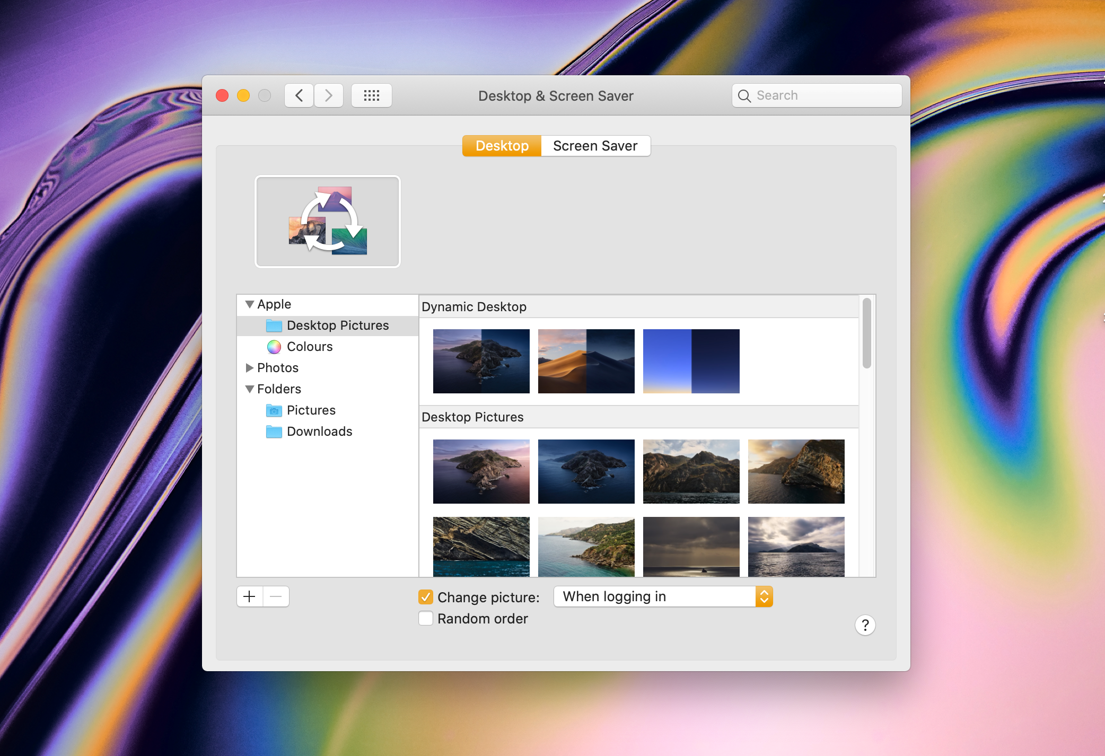1105x756 pixels.
Task: Click the Show All grid icon in toolbar
Action: (x=371, y=95)
